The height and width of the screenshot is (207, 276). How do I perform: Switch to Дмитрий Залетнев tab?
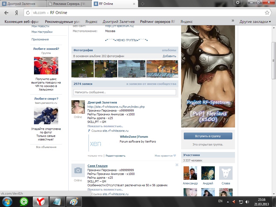coord(23,4)
